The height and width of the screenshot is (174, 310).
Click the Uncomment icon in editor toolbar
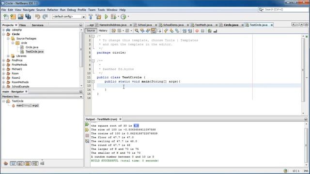coord(215,31)
